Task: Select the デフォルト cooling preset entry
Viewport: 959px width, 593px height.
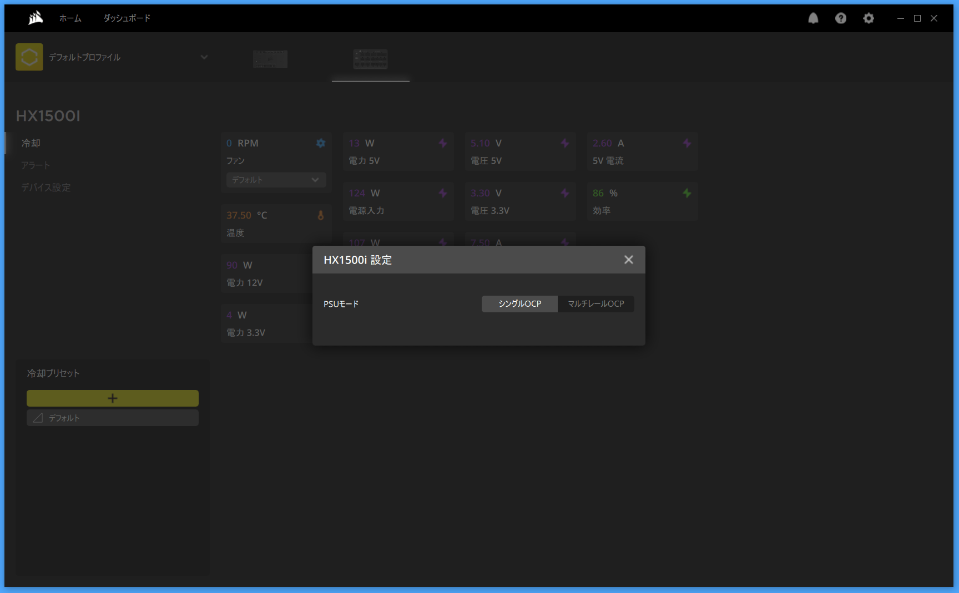Action: pyautogui.click(x=113, y=418)
